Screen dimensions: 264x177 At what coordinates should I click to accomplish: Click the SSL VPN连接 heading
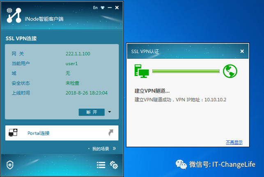[x=21, y=39]
